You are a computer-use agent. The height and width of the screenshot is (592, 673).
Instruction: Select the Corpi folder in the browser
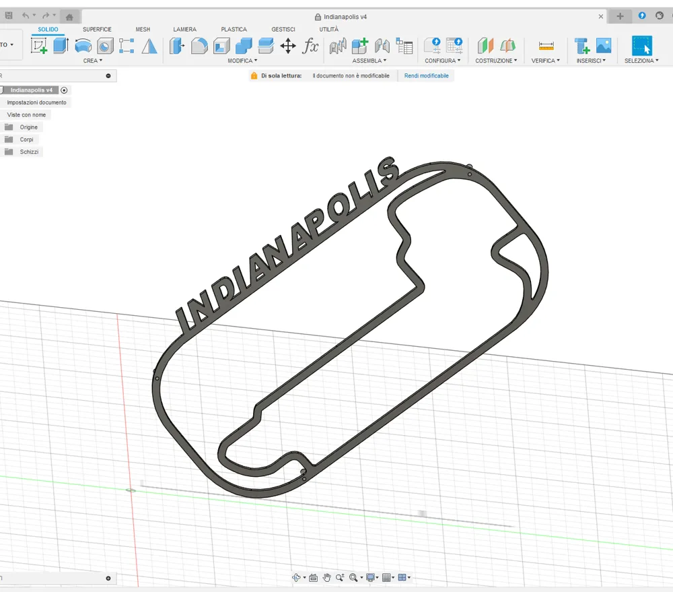(x=26, y=139)
